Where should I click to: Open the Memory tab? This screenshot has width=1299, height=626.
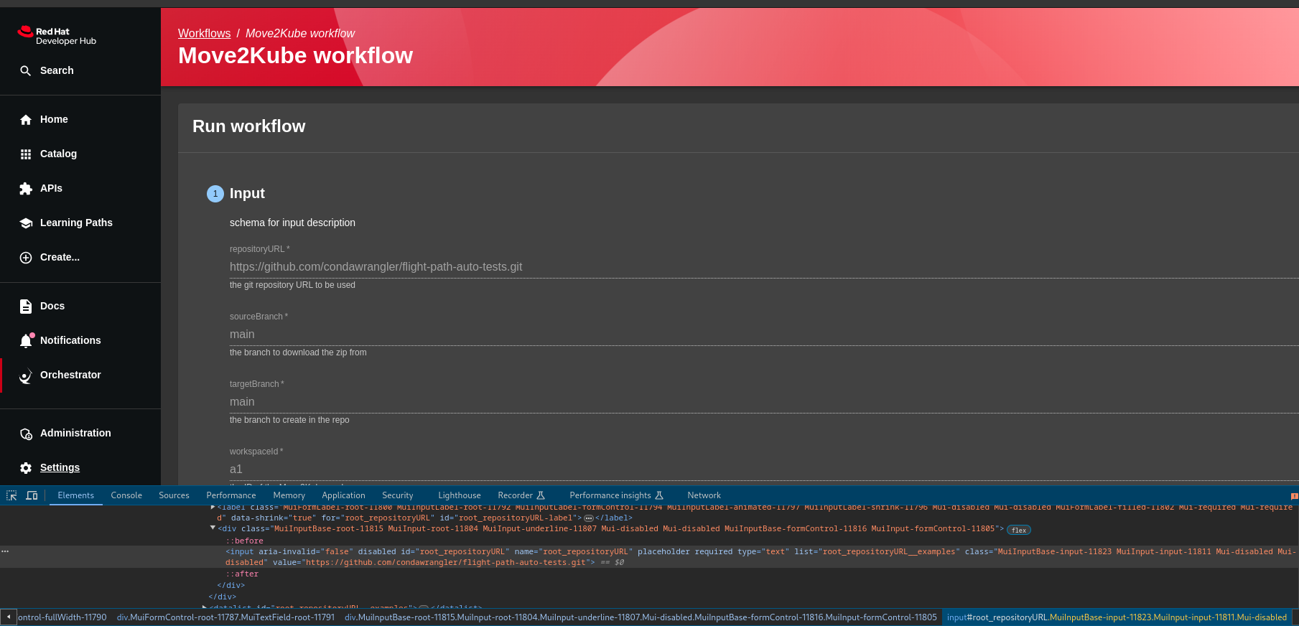click(x=289, y=495)
